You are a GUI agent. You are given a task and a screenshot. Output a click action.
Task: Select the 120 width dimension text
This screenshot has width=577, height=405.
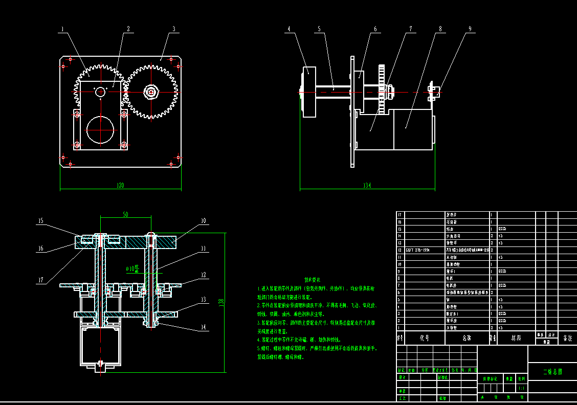[120, 186]
